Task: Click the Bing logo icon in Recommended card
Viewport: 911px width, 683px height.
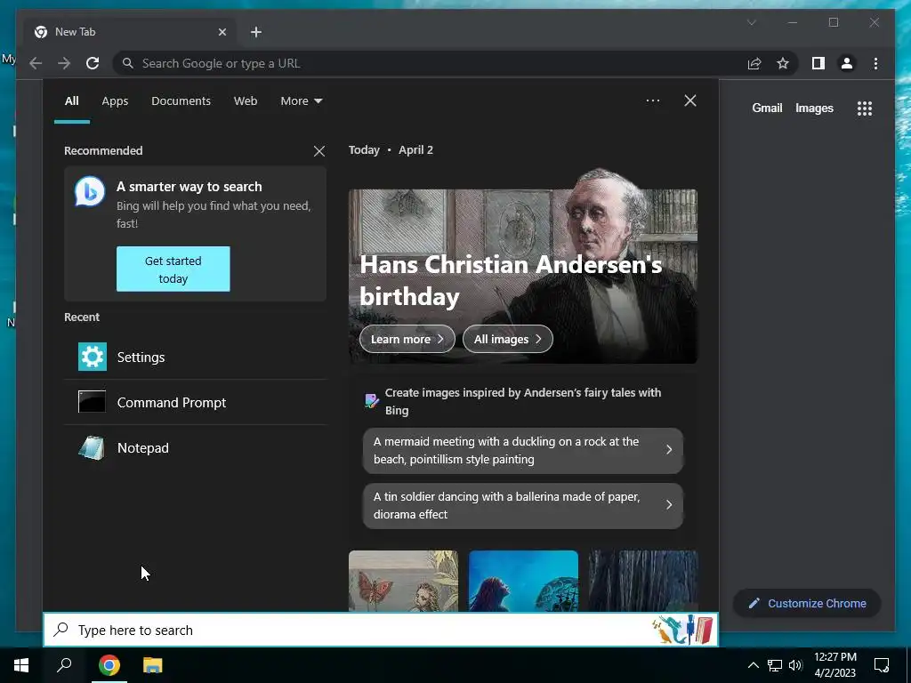Action: tap(90, 192)
